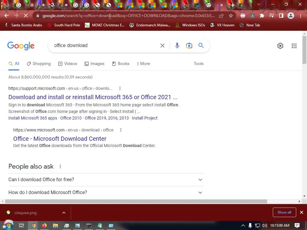Image resolution: width=307 pixels, height=230 pixels.
Task: Search by image with the camera icon
Action: pos(189,46)
